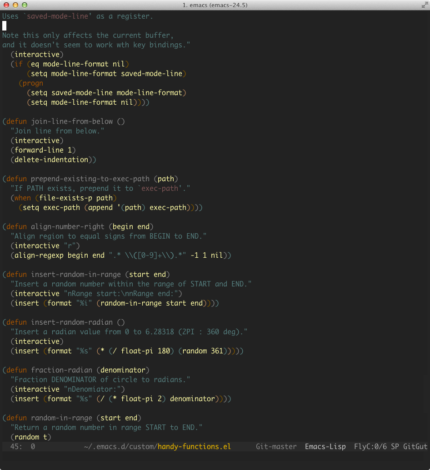Click the yellow minimize window button
Viewport: 430px width, 470px height.
click(15, 5)
